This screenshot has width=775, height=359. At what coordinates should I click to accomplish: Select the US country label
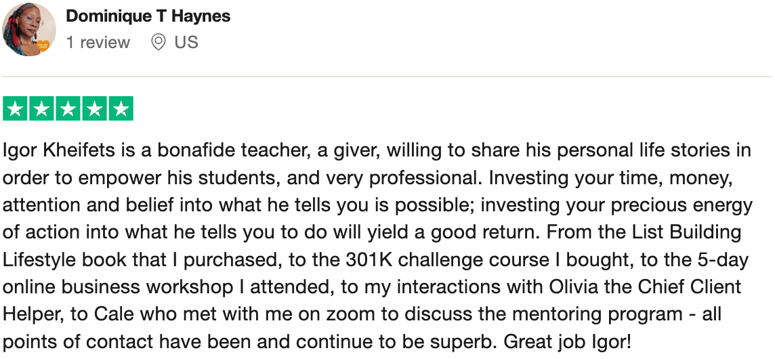click(x=186, y=43)
